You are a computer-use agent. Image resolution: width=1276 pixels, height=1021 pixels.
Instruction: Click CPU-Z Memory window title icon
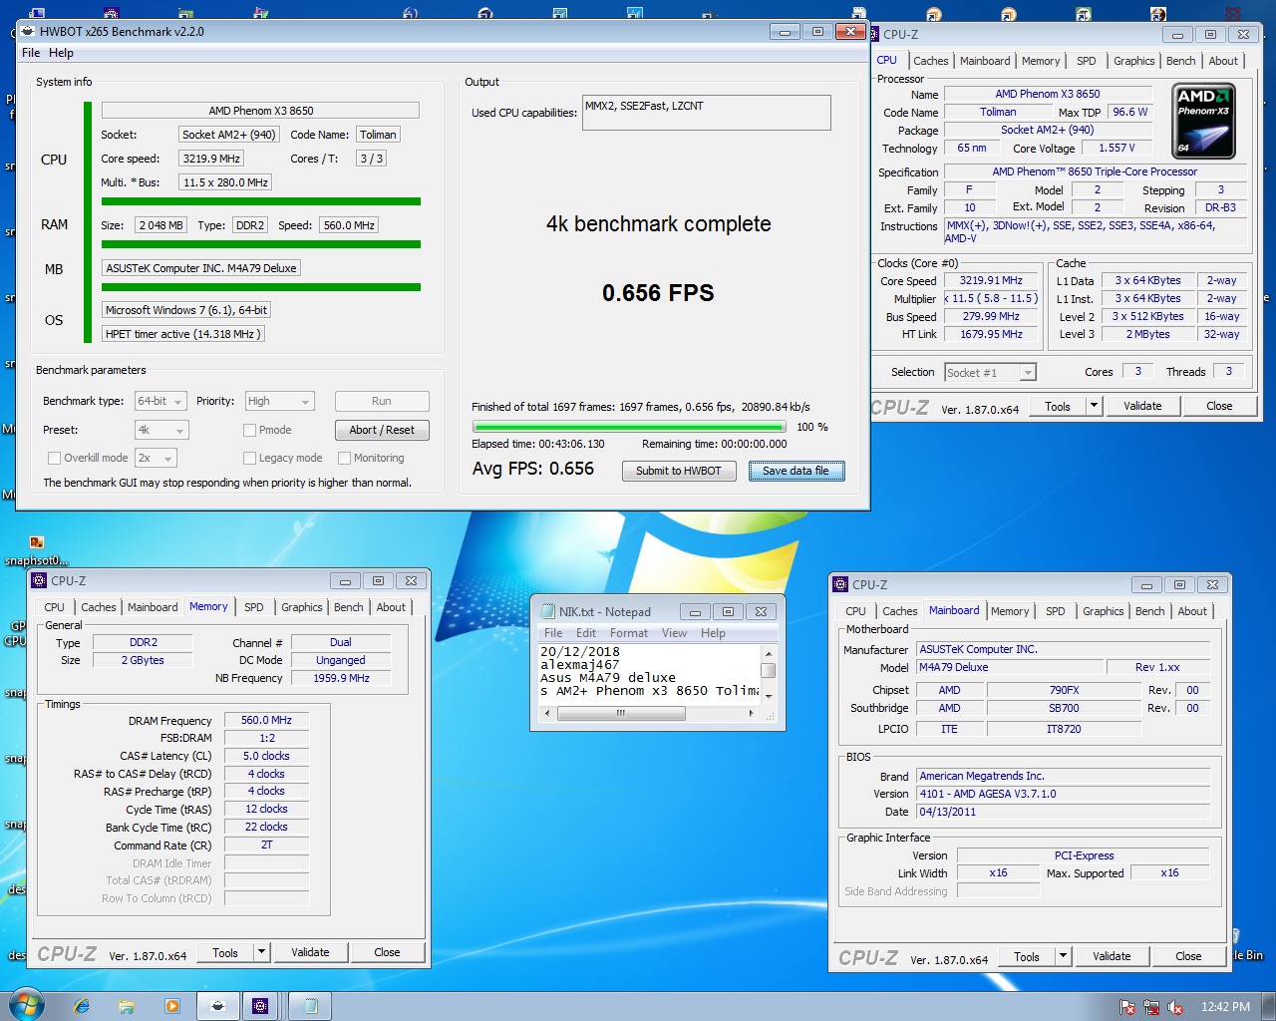tap(39, 580)
